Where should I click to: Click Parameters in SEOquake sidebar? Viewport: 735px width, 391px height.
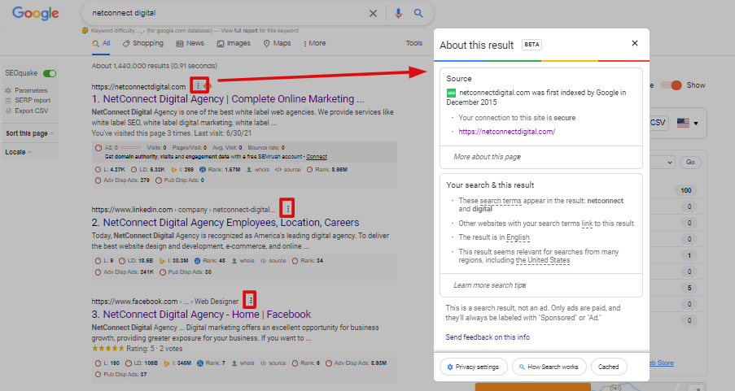pos(31,90)
